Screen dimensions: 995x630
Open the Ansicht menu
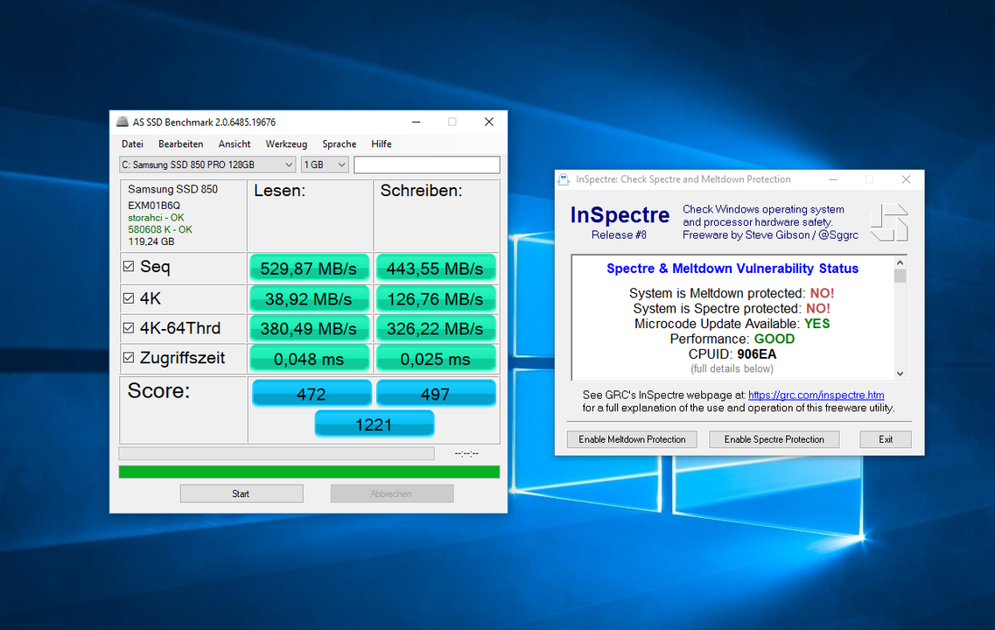(x=235, y=144)
